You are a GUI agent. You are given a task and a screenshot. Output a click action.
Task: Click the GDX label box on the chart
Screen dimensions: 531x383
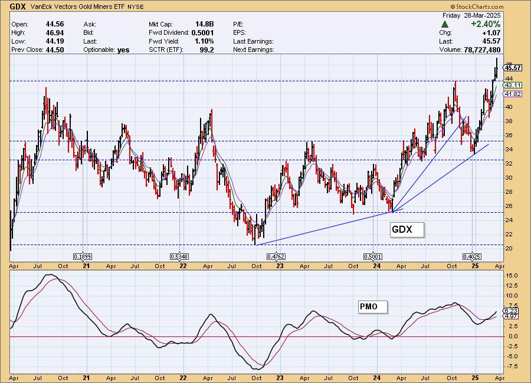click(407, 230)
